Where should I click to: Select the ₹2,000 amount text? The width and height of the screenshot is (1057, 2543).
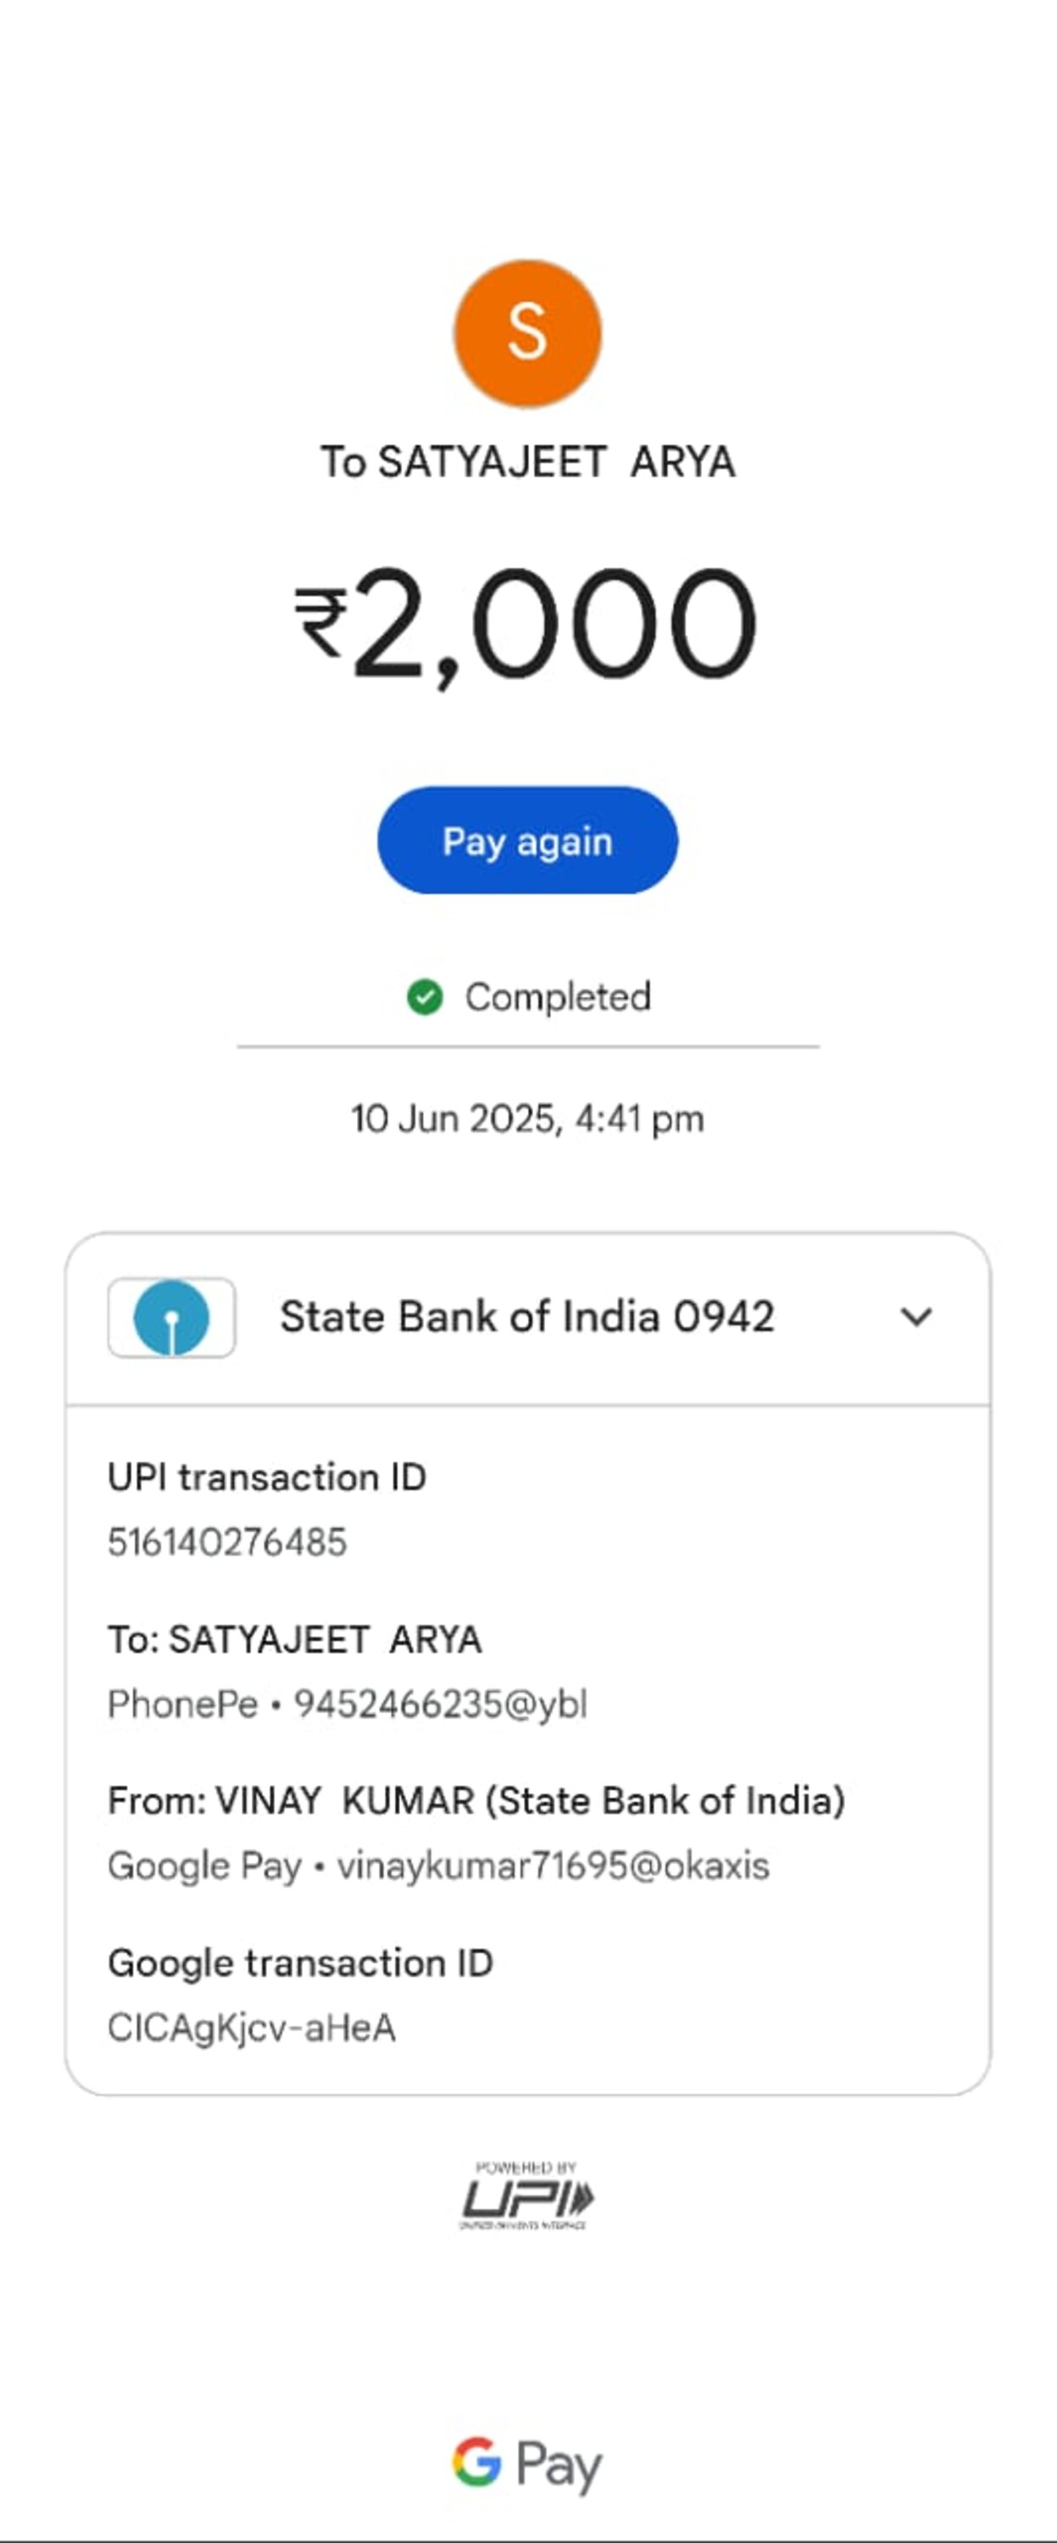526,624
